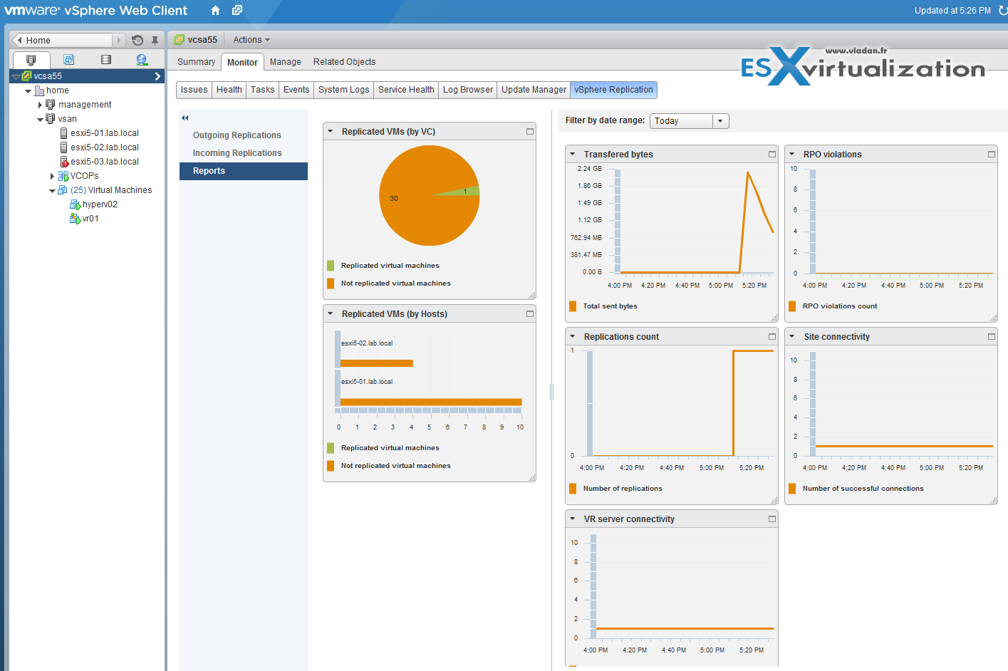Click the new window link icon in header
The image size is (1008, 671).
(237, 11)
